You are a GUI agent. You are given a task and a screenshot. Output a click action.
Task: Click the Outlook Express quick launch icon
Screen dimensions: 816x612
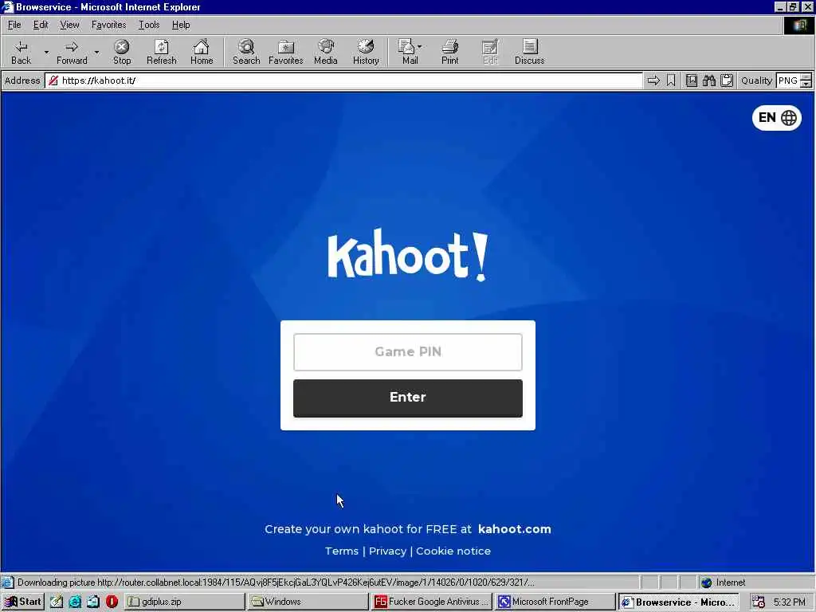click(x=93, y=602)
